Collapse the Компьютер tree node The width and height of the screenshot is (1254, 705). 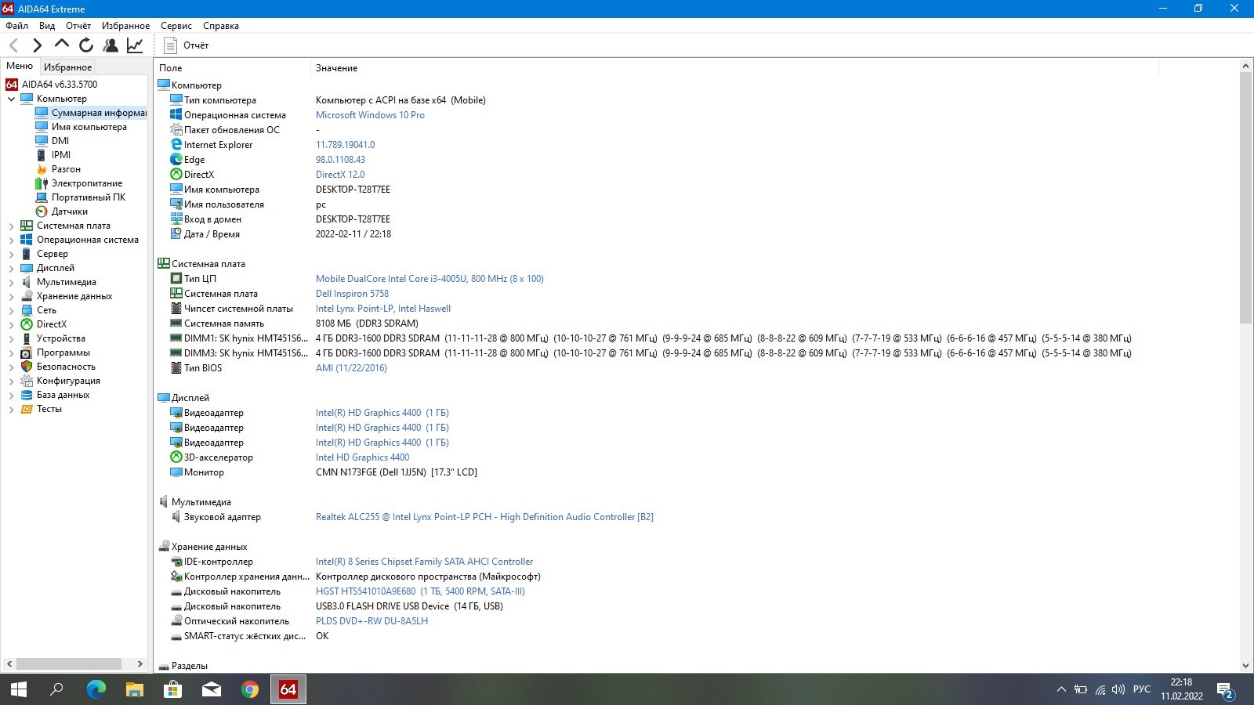coord(11,99)
